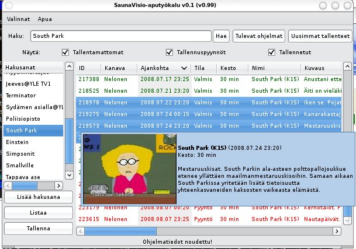
Task: Click the Kanarakastaj description cell
Action: pos(322,114)
